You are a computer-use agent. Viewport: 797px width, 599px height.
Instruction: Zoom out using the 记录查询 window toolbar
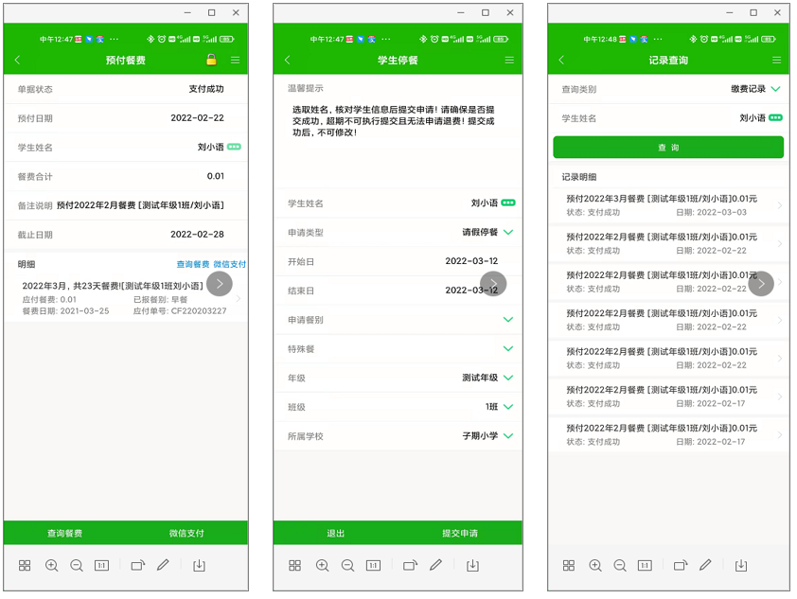pyautogui.click(x=620, y=566)
